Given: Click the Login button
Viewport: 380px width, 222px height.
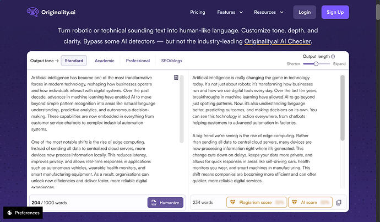Looking at the screenshot, I should pos(305,12).
